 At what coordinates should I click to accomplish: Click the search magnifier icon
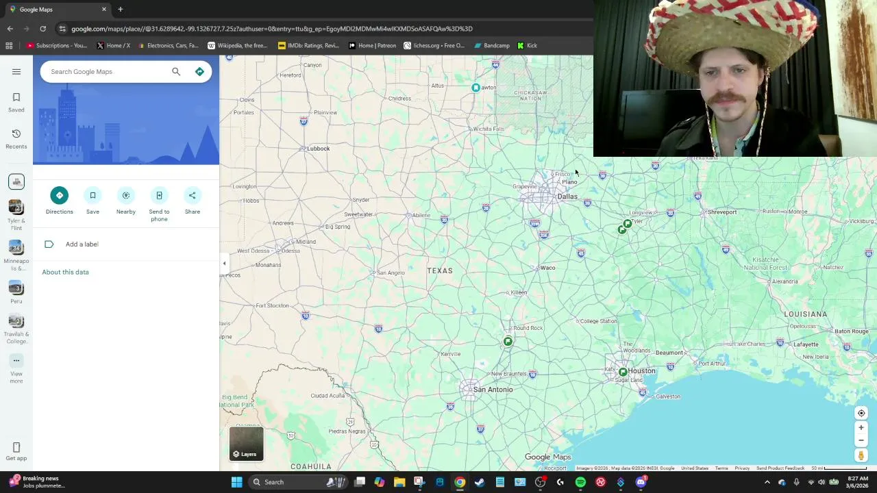[176, 71]
